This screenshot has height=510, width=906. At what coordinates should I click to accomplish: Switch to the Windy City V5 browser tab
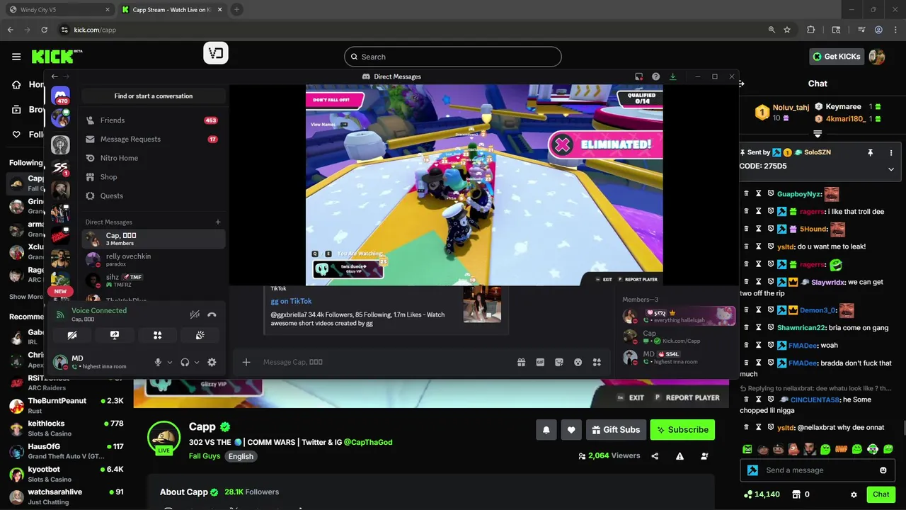coord(59,10)
